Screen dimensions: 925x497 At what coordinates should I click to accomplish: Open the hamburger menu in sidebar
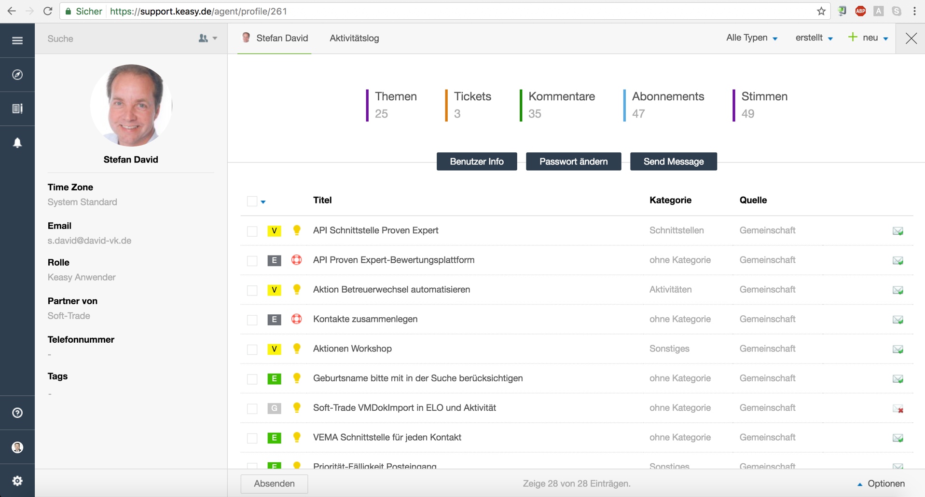point(17,40)
